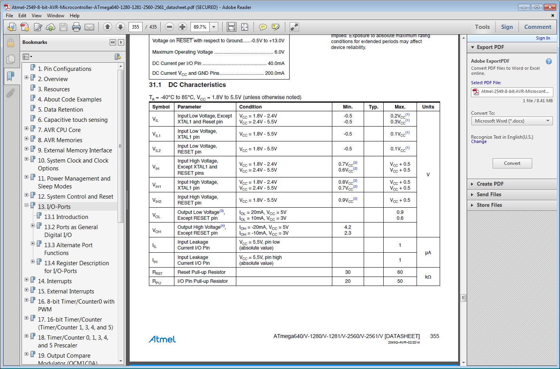This screenshot has width=560, height=369.
Task: Open the 15. External Interrupts bookmark
Action: tap(66, 291)
